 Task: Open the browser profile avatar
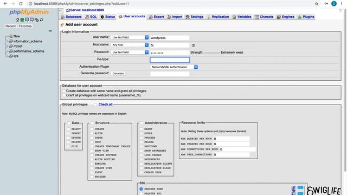click(334, 4)
